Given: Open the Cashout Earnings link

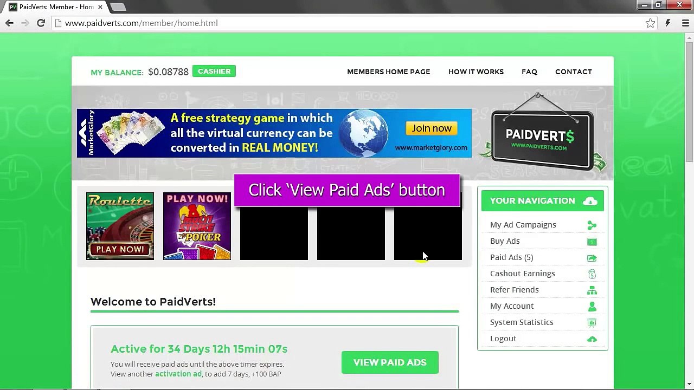Looking at the screenshot, I should point(523,274).
